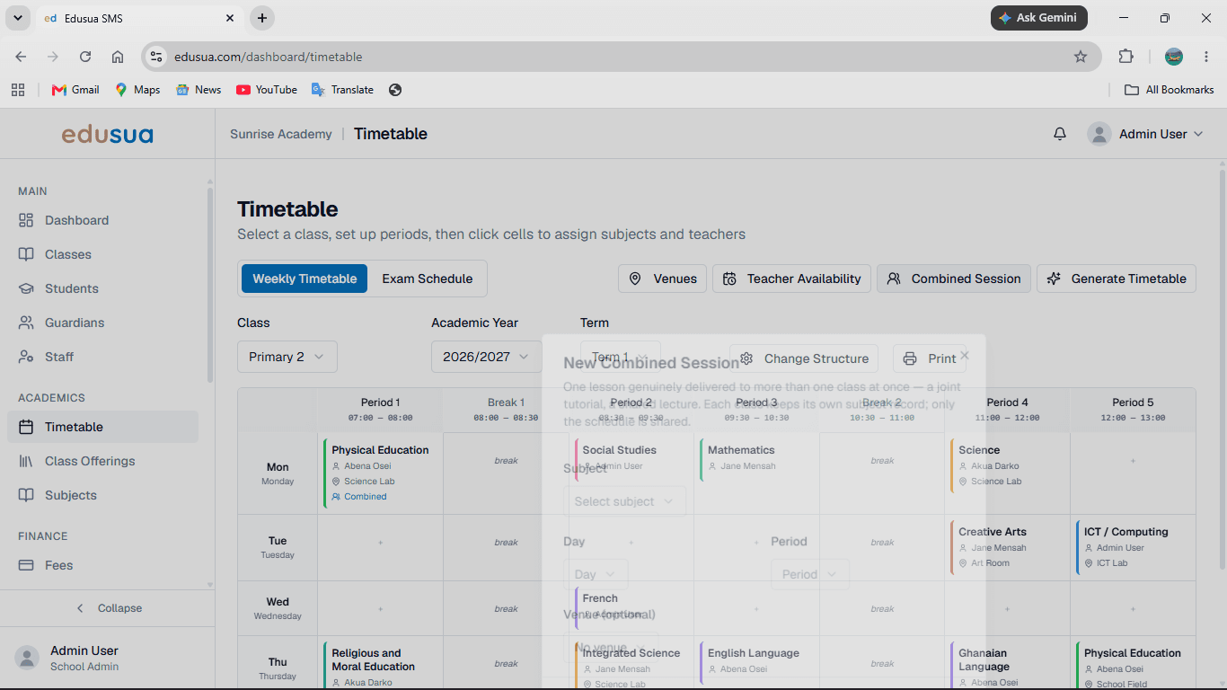The width and height of the screenshot is (1227, 690).
Task: Open the notifications bell
Action: click(1060, 134)
